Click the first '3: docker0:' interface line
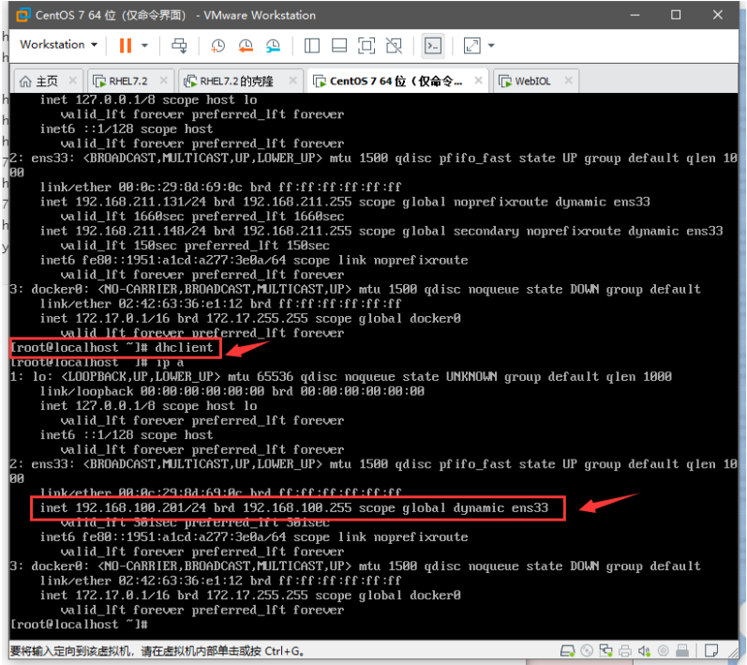The image size is (747, 665). 355,290
